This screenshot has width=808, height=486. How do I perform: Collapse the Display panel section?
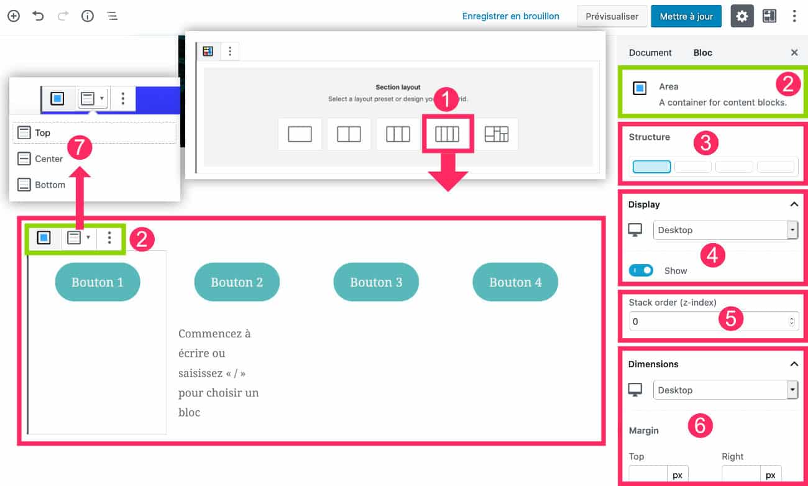[794, 204]
